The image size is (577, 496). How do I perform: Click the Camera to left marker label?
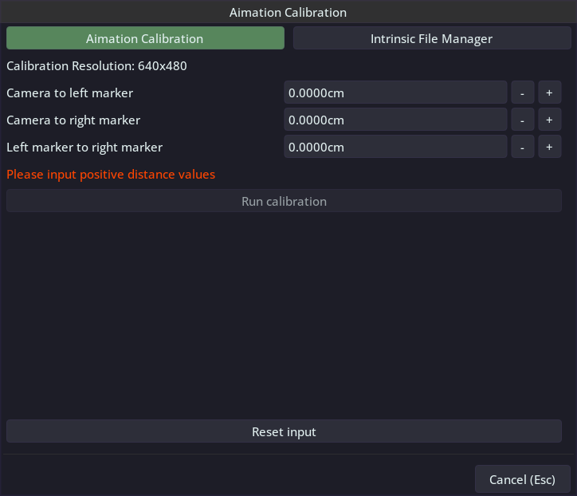[x=70, y=93]
